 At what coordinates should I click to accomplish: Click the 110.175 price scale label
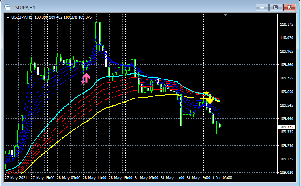(286, 24)
